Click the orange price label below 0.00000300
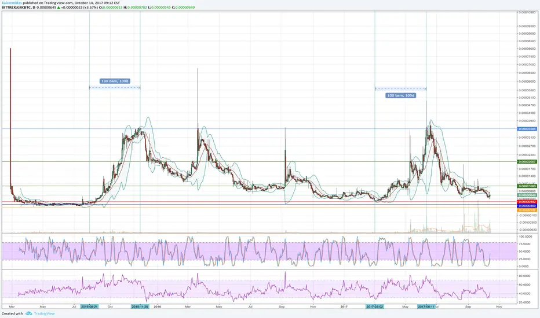 pyautogui.click(x=527, y=209)
